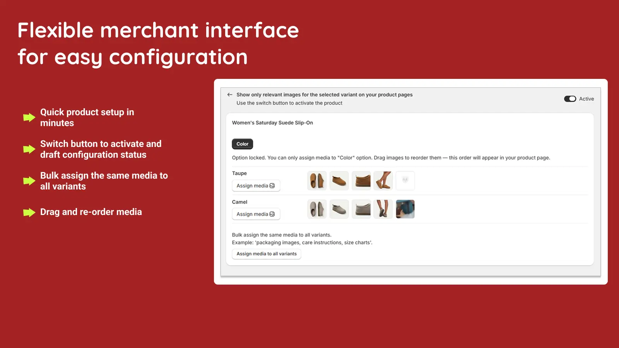The width and height of the screenshot is (619, 348).
Task: Click the Active label next to the switch
Action: click(586, 99)
